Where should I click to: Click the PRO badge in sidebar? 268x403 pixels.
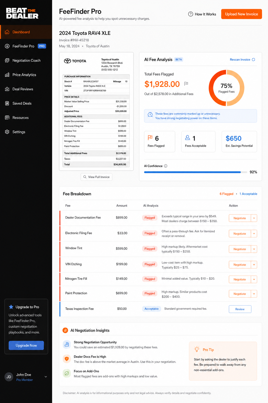click(x=42, y=46)
